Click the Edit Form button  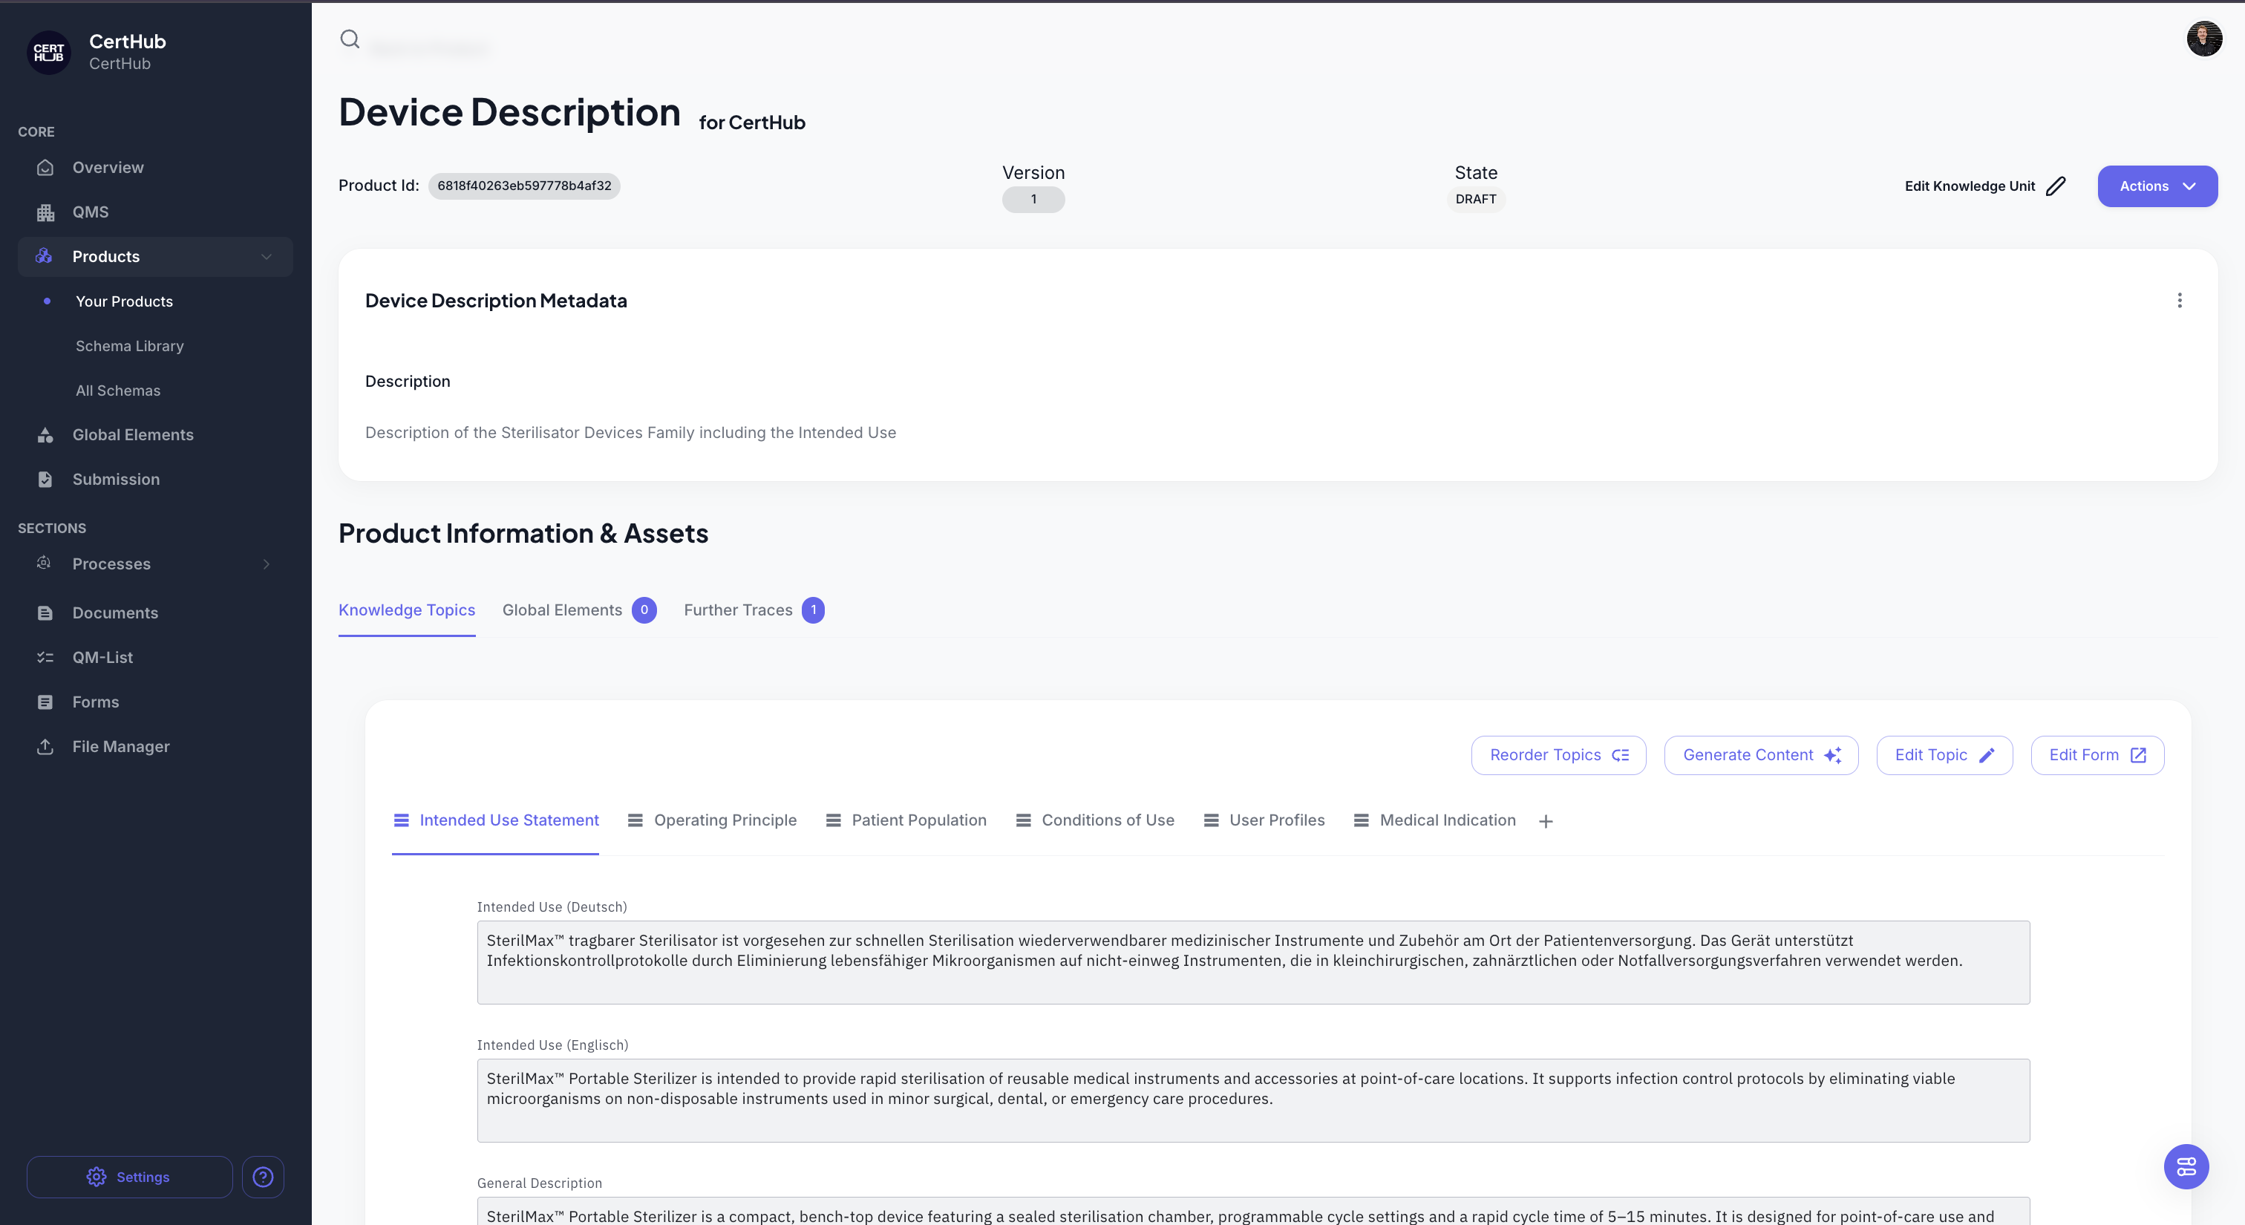coord(2096,755)
